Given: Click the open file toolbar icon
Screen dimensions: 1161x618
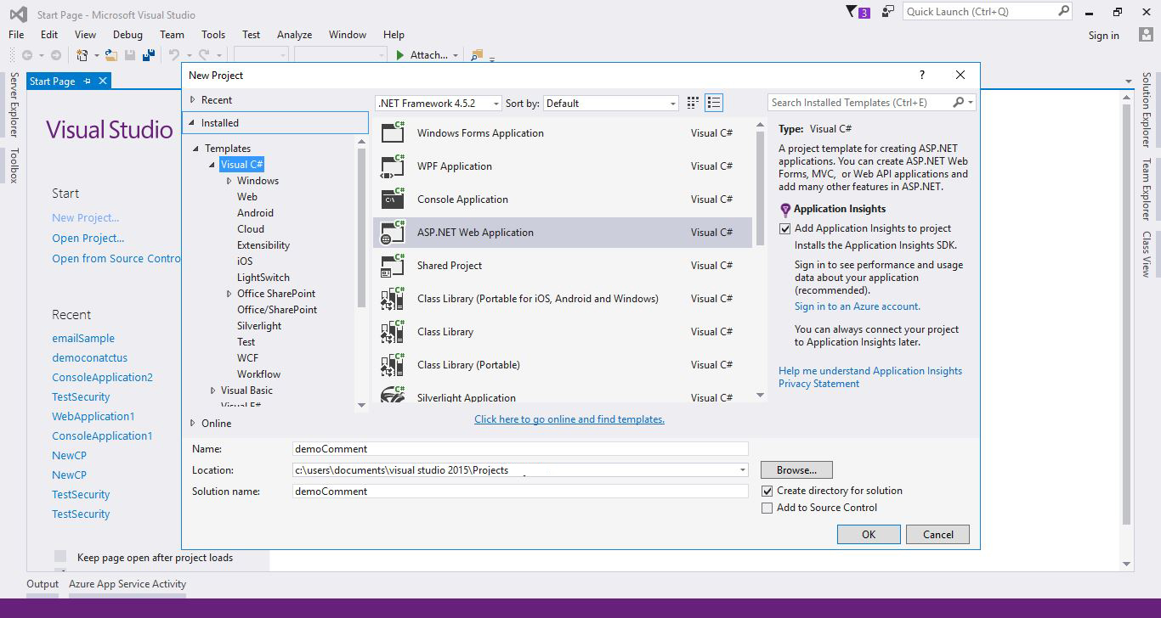Looking at the screenshot, I should [111, 55].
